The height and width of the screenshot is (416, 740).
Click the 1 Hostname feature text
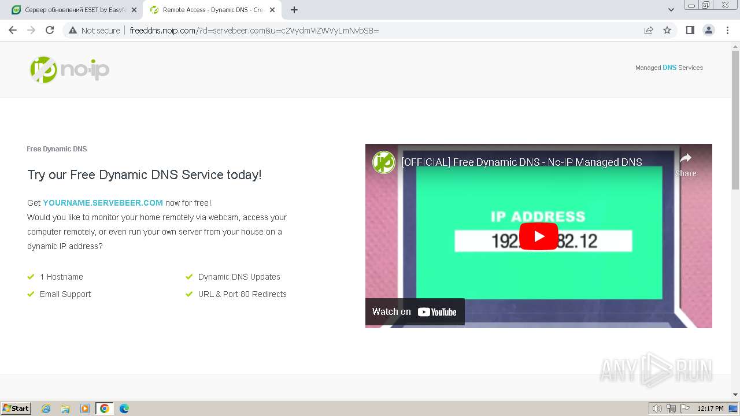pyautogui.click(x=61, y=277)
